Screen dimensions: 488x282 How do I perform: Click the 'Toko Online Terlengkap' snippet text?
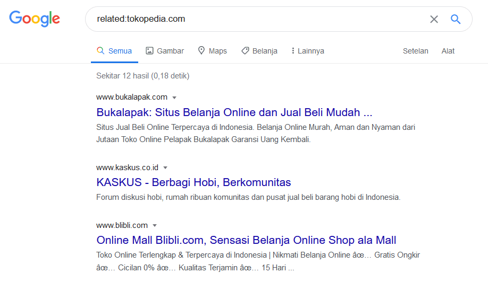258,261
